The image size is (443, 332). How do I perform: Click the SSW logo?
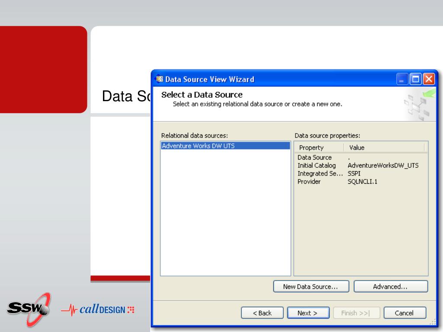tap(29, 310)
